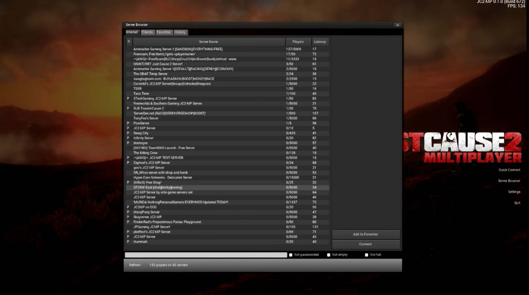Select the Hummah server row

tap(227, 242)
